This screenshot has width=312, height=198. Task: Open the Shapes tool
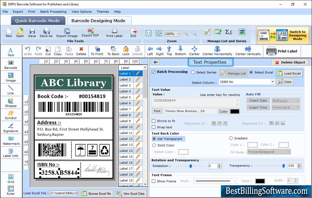[11, 103]
